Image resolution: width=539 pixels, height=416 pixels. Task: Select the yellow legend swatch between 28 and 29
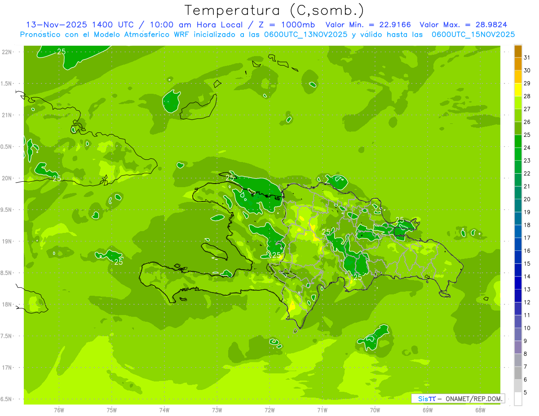[x=518, y=90]
